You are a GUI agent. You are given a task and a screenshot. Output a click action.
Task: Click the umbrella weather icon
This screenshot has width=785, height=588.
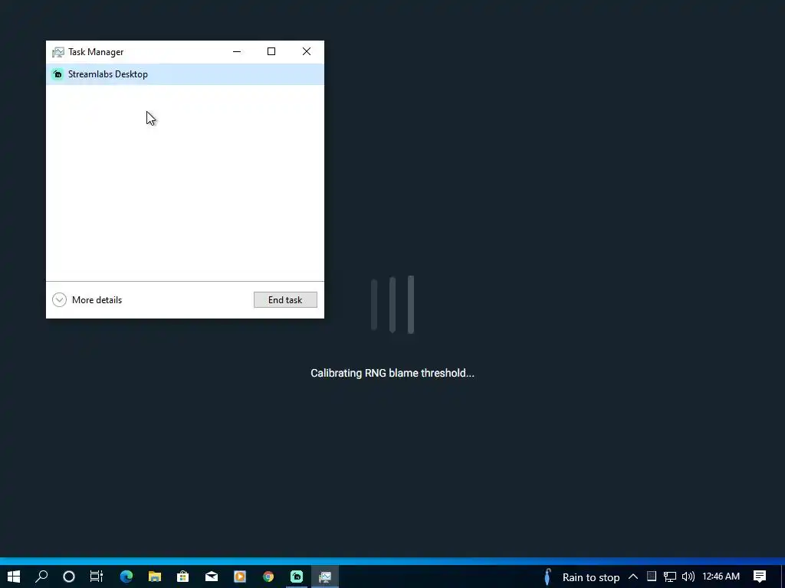547,577
